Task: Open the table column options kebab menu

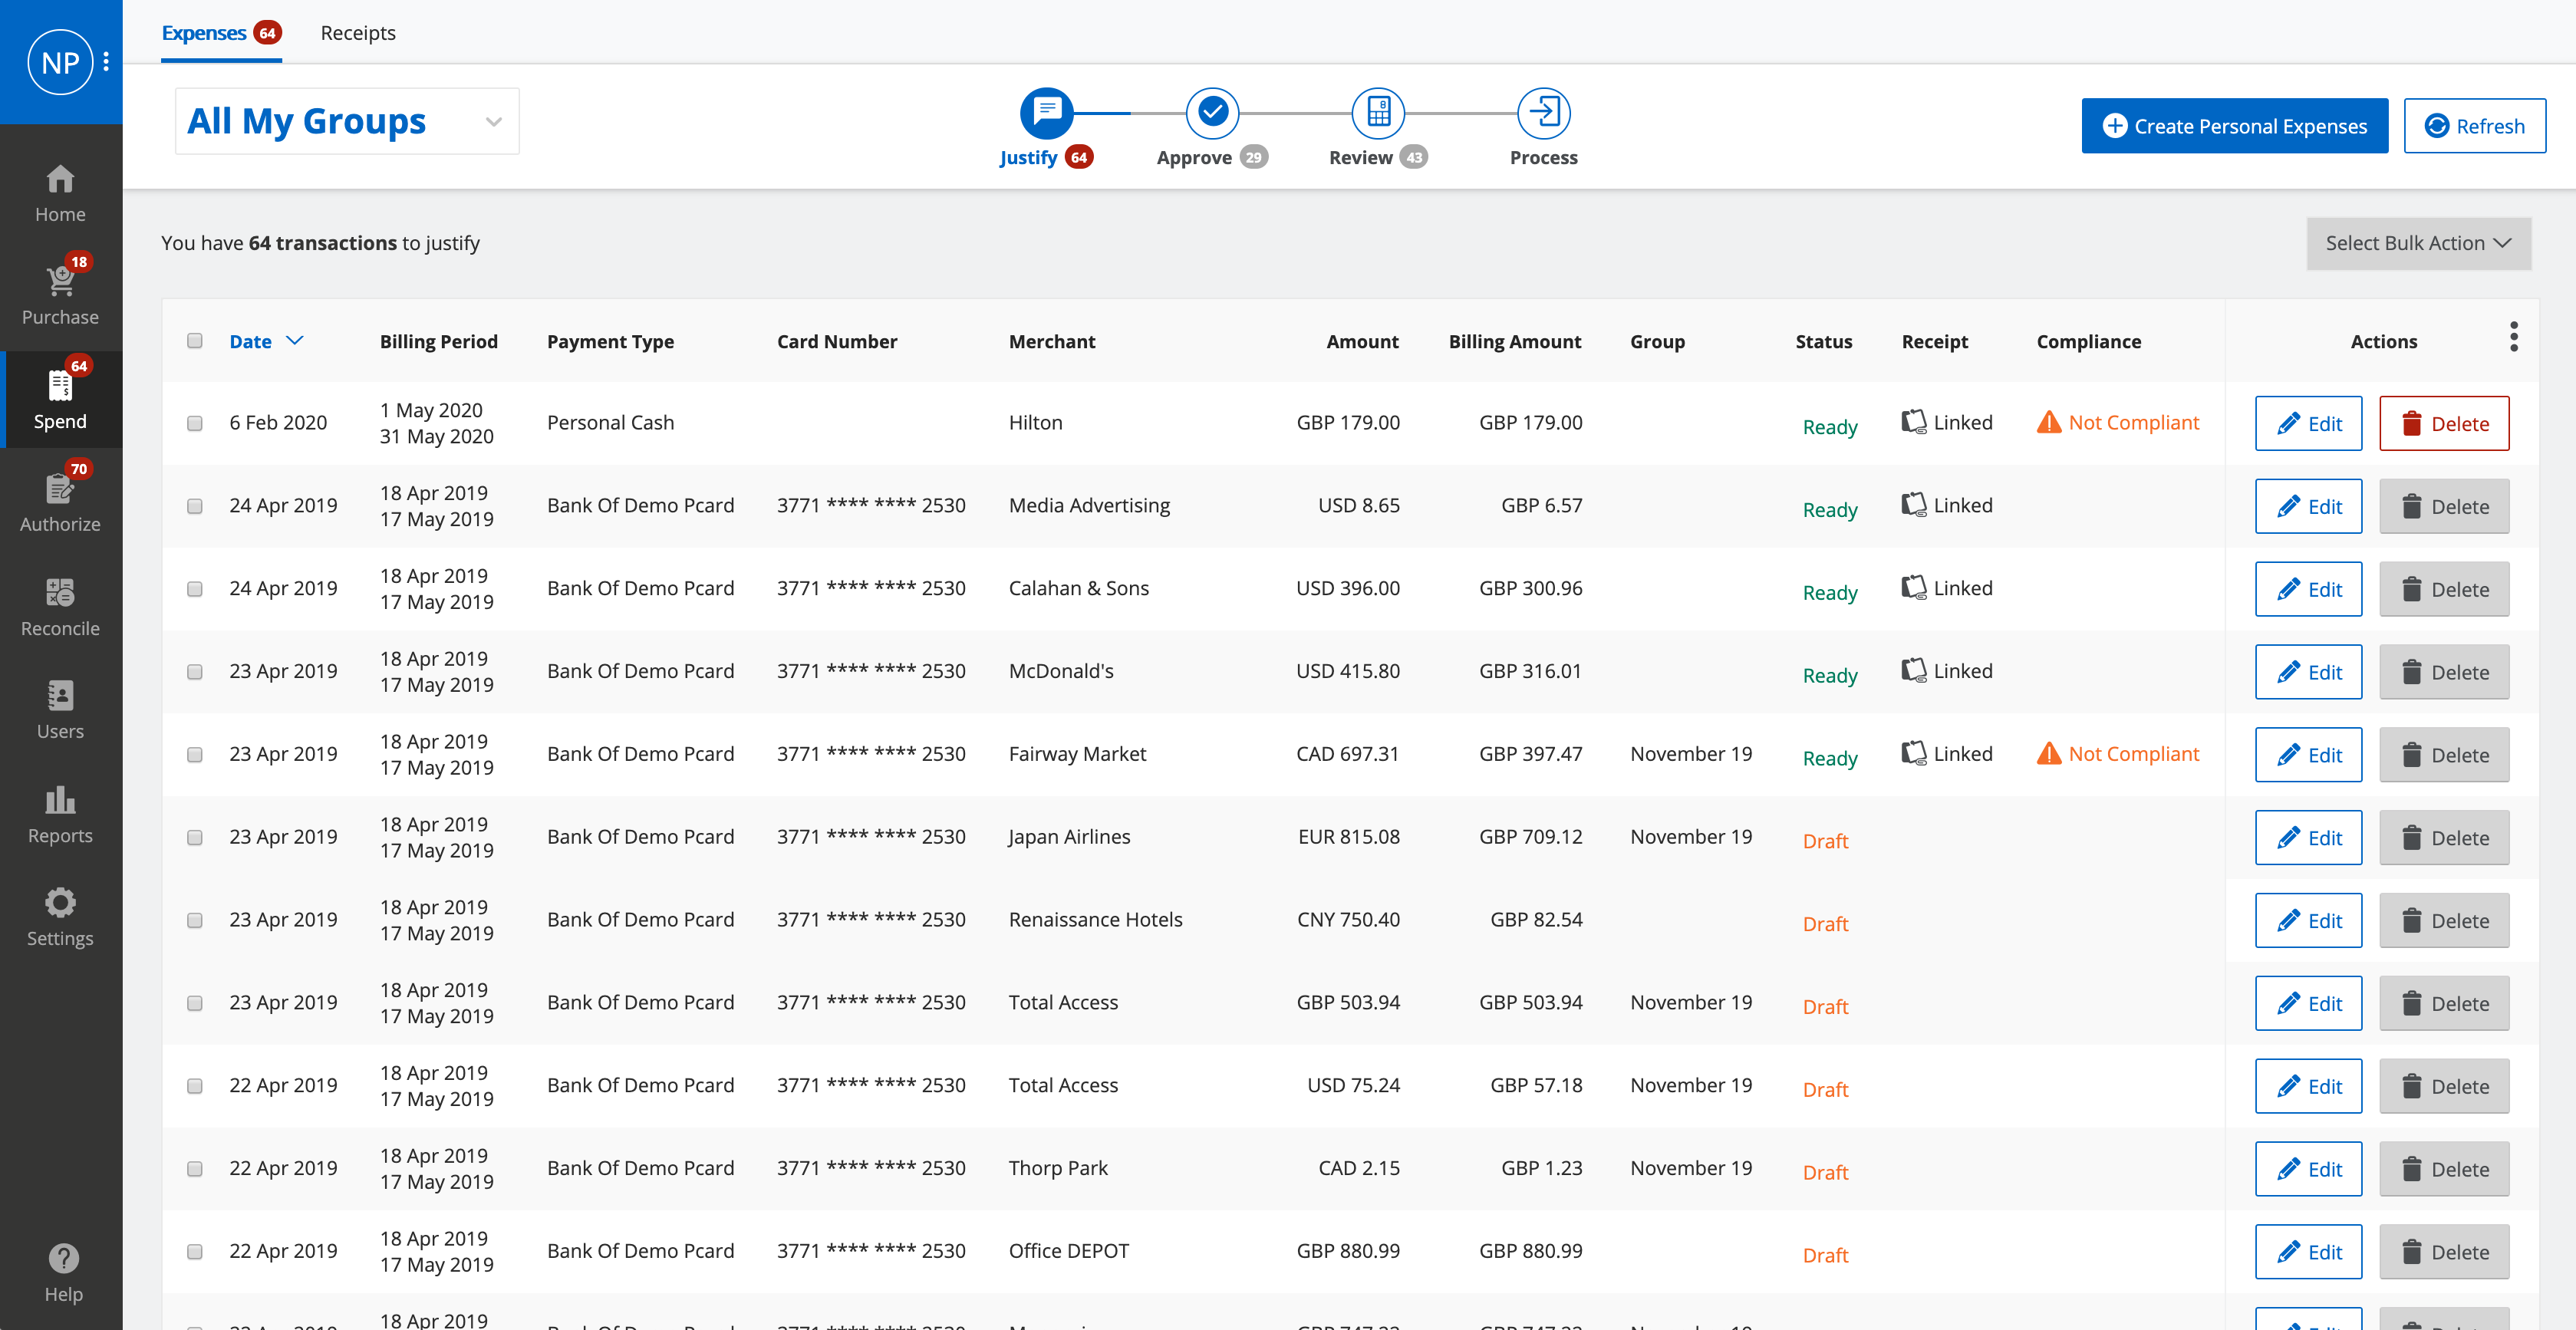Action: tap(2513, 337)
